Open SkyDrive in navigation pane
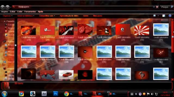 (10, 35)
